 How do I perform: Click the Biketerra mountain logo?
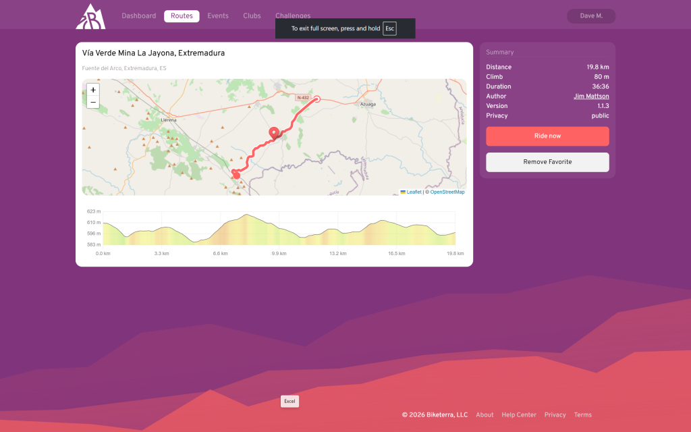90,16
